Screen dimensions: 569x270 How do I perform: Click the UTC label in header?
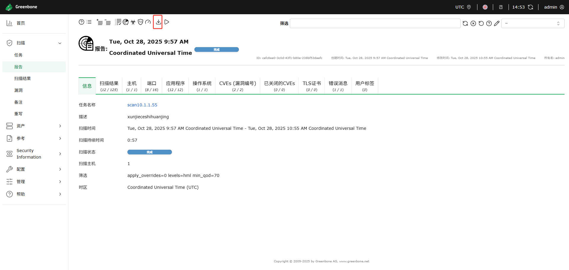(460, 7)
